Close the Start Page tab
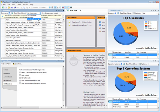 [80, 11]
